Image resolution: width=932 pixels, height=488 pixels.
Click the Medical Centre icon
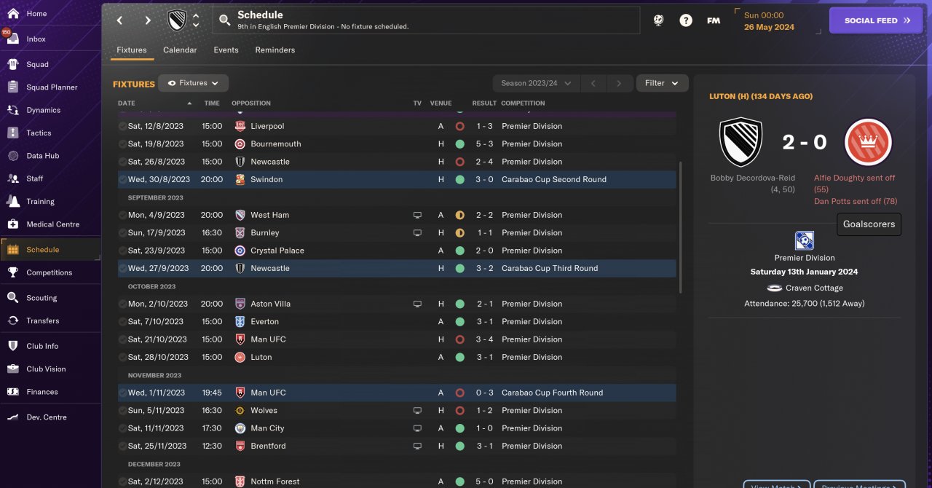(x=13, y=224)
